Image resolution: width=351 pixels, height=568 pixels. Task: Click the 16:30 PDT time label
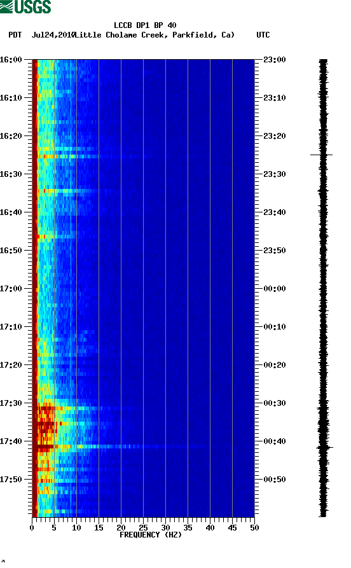coord(11,174)
